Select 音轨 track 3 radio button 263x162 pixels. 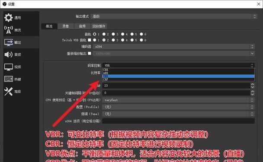[x=113, y=34]
